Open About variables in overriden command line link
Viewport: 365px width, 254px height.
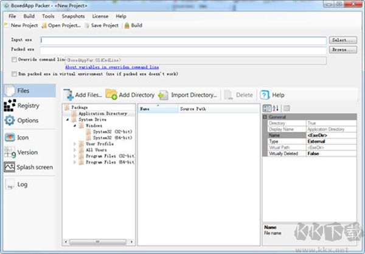112,67
